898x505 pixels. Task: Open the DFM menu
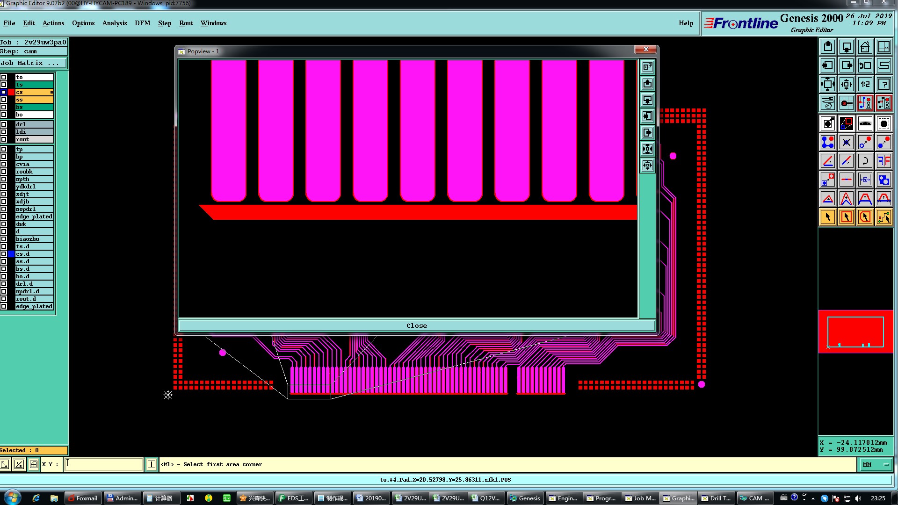pos(142,23)
